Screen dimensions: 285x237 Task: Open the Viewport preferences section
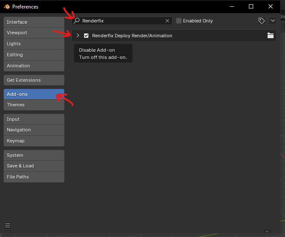[x=34, y=33]
